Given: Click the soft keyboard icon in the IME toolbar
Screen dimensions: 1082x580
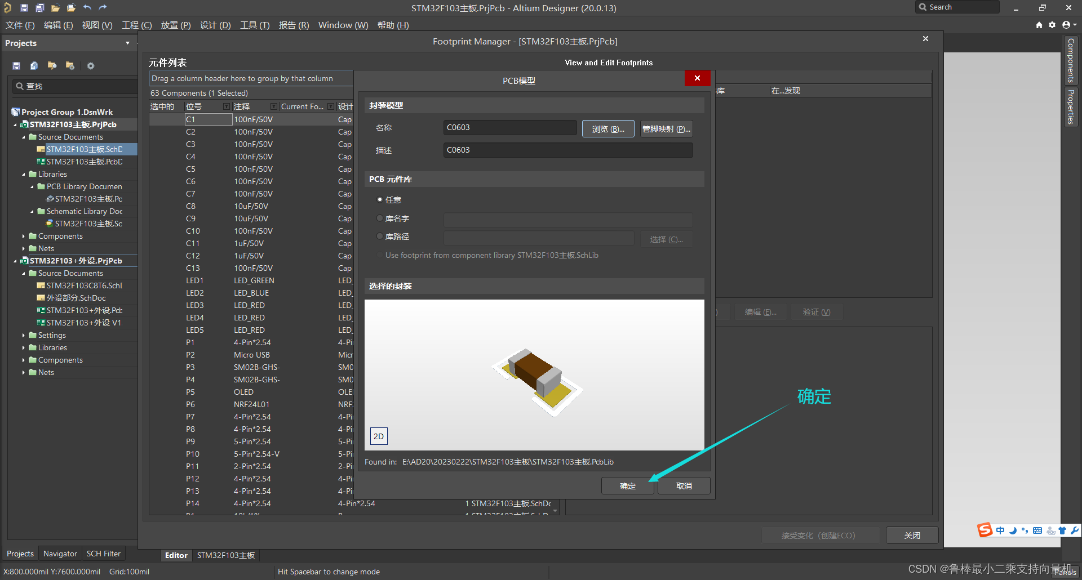Looking at the screenshot, I should pos(1037,530).
